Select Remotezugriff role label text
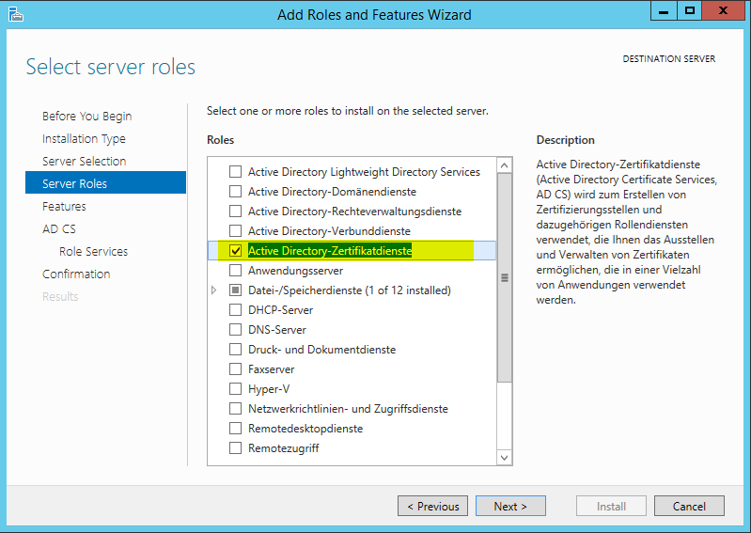This screenshot has height=533, width=751. pyautogui.click(x=284, y=448)
